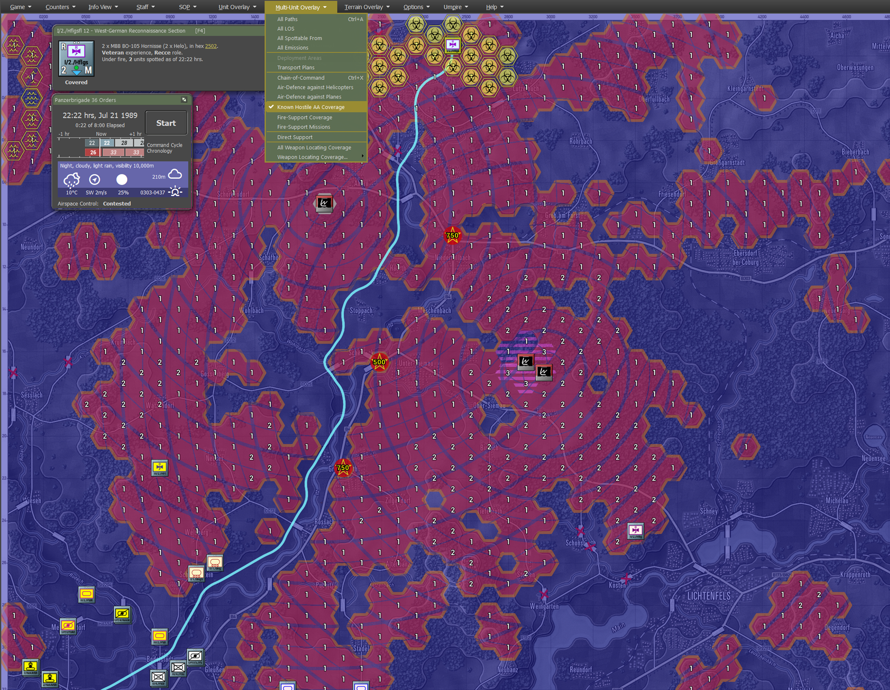Open the Terrain Overlay dropdown menu
The image size is (890, 690).
pos(366,7)
